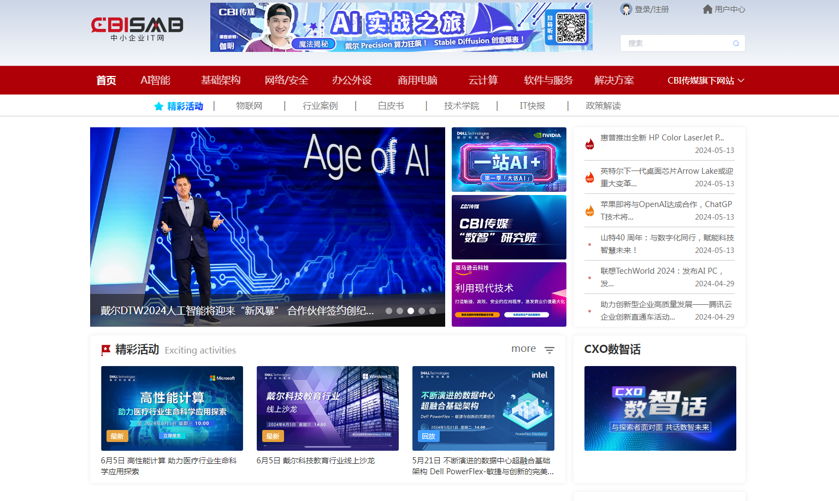Click the 登录/注册 link

pyautogui.click(x=652, y=9)
